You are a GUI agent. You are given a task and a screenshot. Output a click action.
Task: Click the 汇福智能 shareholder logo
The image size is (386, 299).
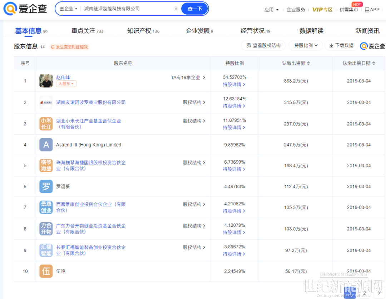(x=46, y=250)
